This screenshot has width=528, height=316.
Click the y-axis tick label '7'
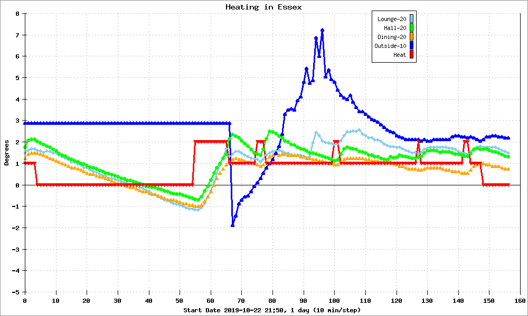click(x=17, y=35)
